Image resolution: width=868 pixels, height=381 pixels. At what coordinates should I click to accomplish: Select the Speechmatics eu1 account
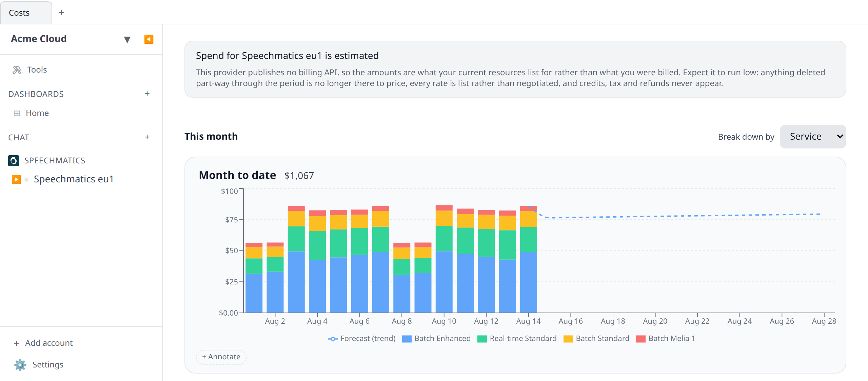74,179
